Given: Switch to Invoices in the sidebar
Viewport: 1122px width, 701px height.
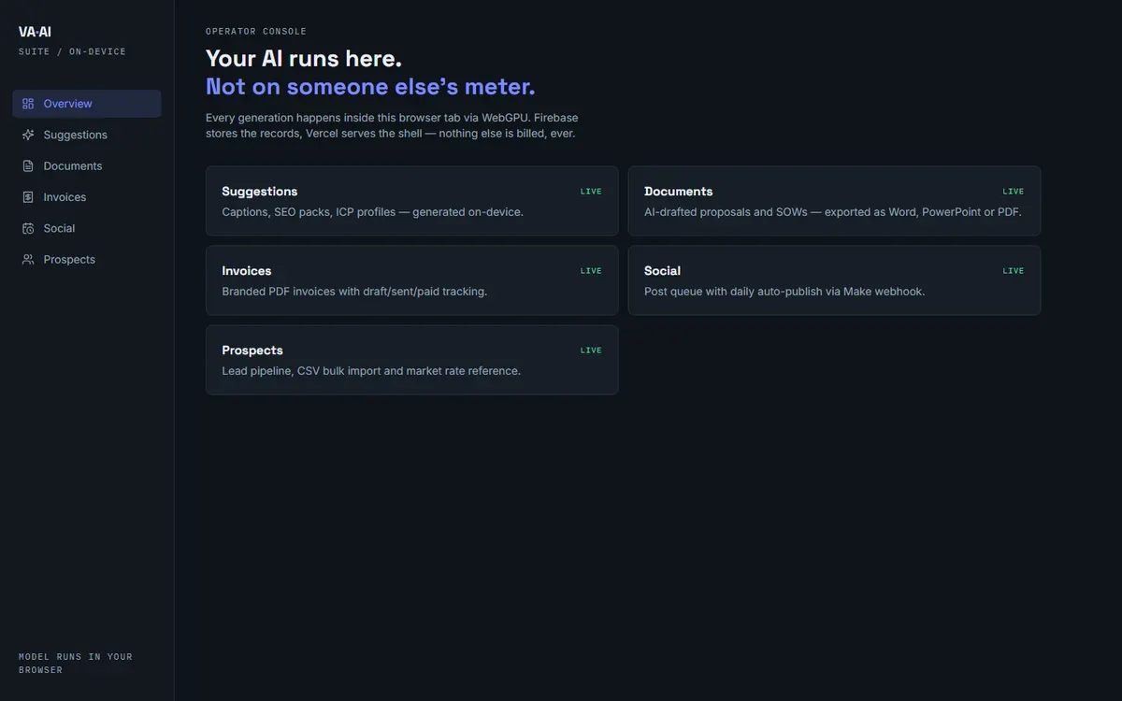Looking at the screenshot, I should 87,197.
